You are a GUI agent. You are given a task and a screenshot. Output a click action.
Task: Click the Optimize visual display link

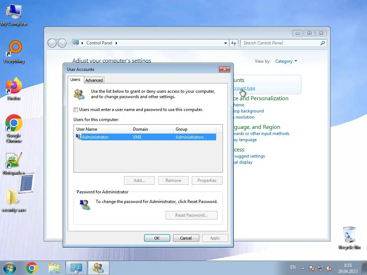coord(243,162)
